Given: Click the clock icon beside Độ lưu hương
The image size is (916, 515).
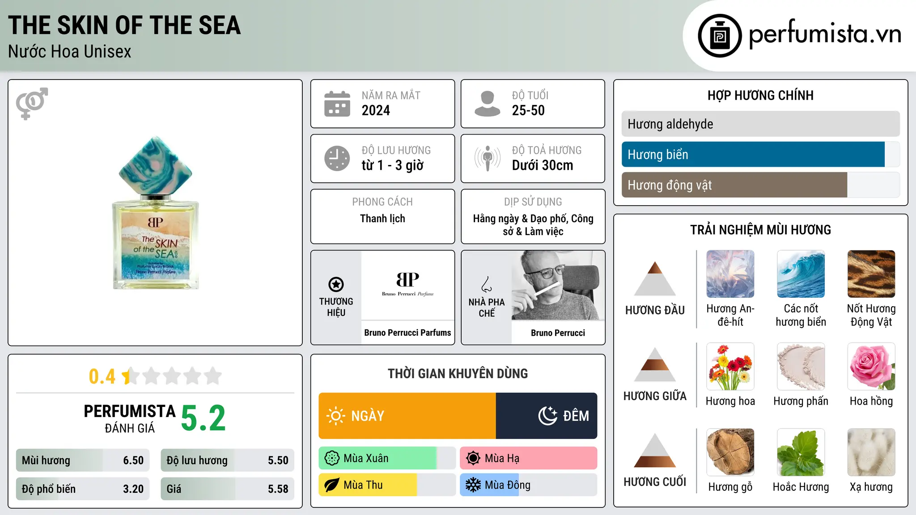Looking at the screenshot, I should point(337,158).
